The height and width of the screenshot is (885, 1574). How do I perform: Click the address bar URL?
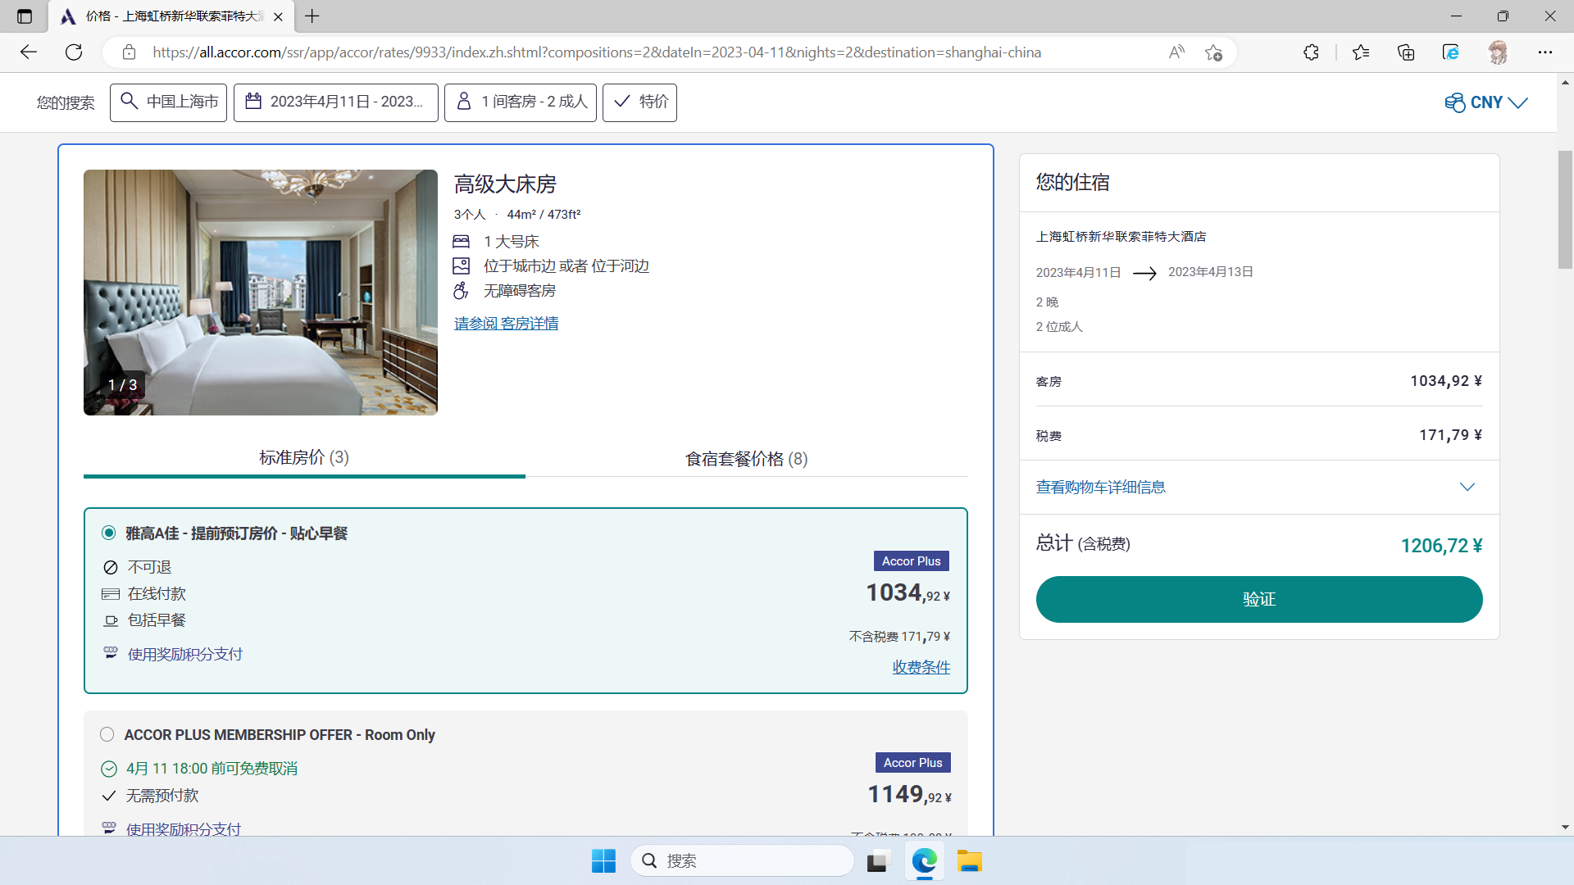(597, 52)
